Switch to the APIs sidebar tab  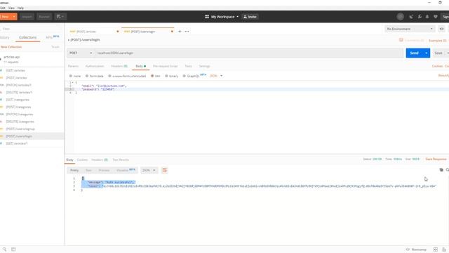click(x=52, y=37)
